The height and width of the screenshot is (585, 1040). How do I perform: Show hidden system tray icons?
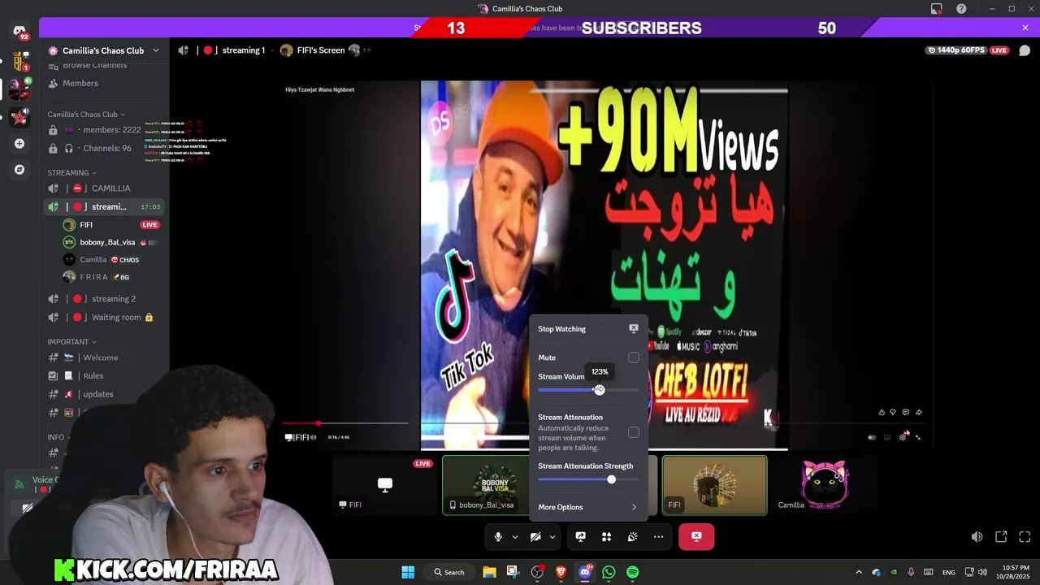(x=859, y=572)
